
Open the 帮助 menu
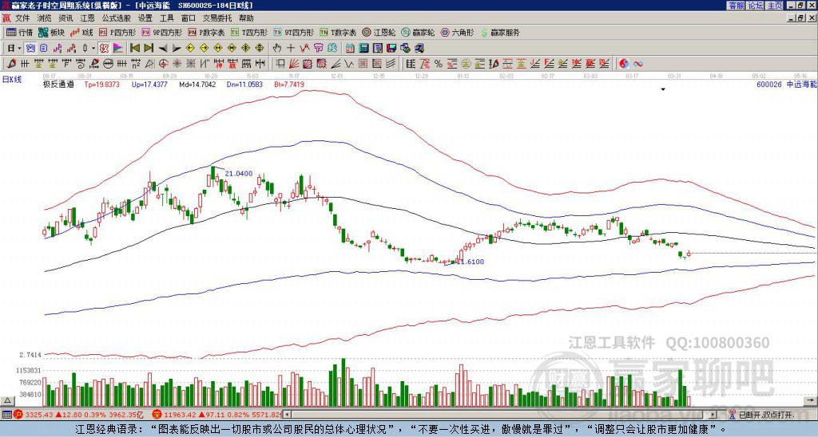[246, 18]
